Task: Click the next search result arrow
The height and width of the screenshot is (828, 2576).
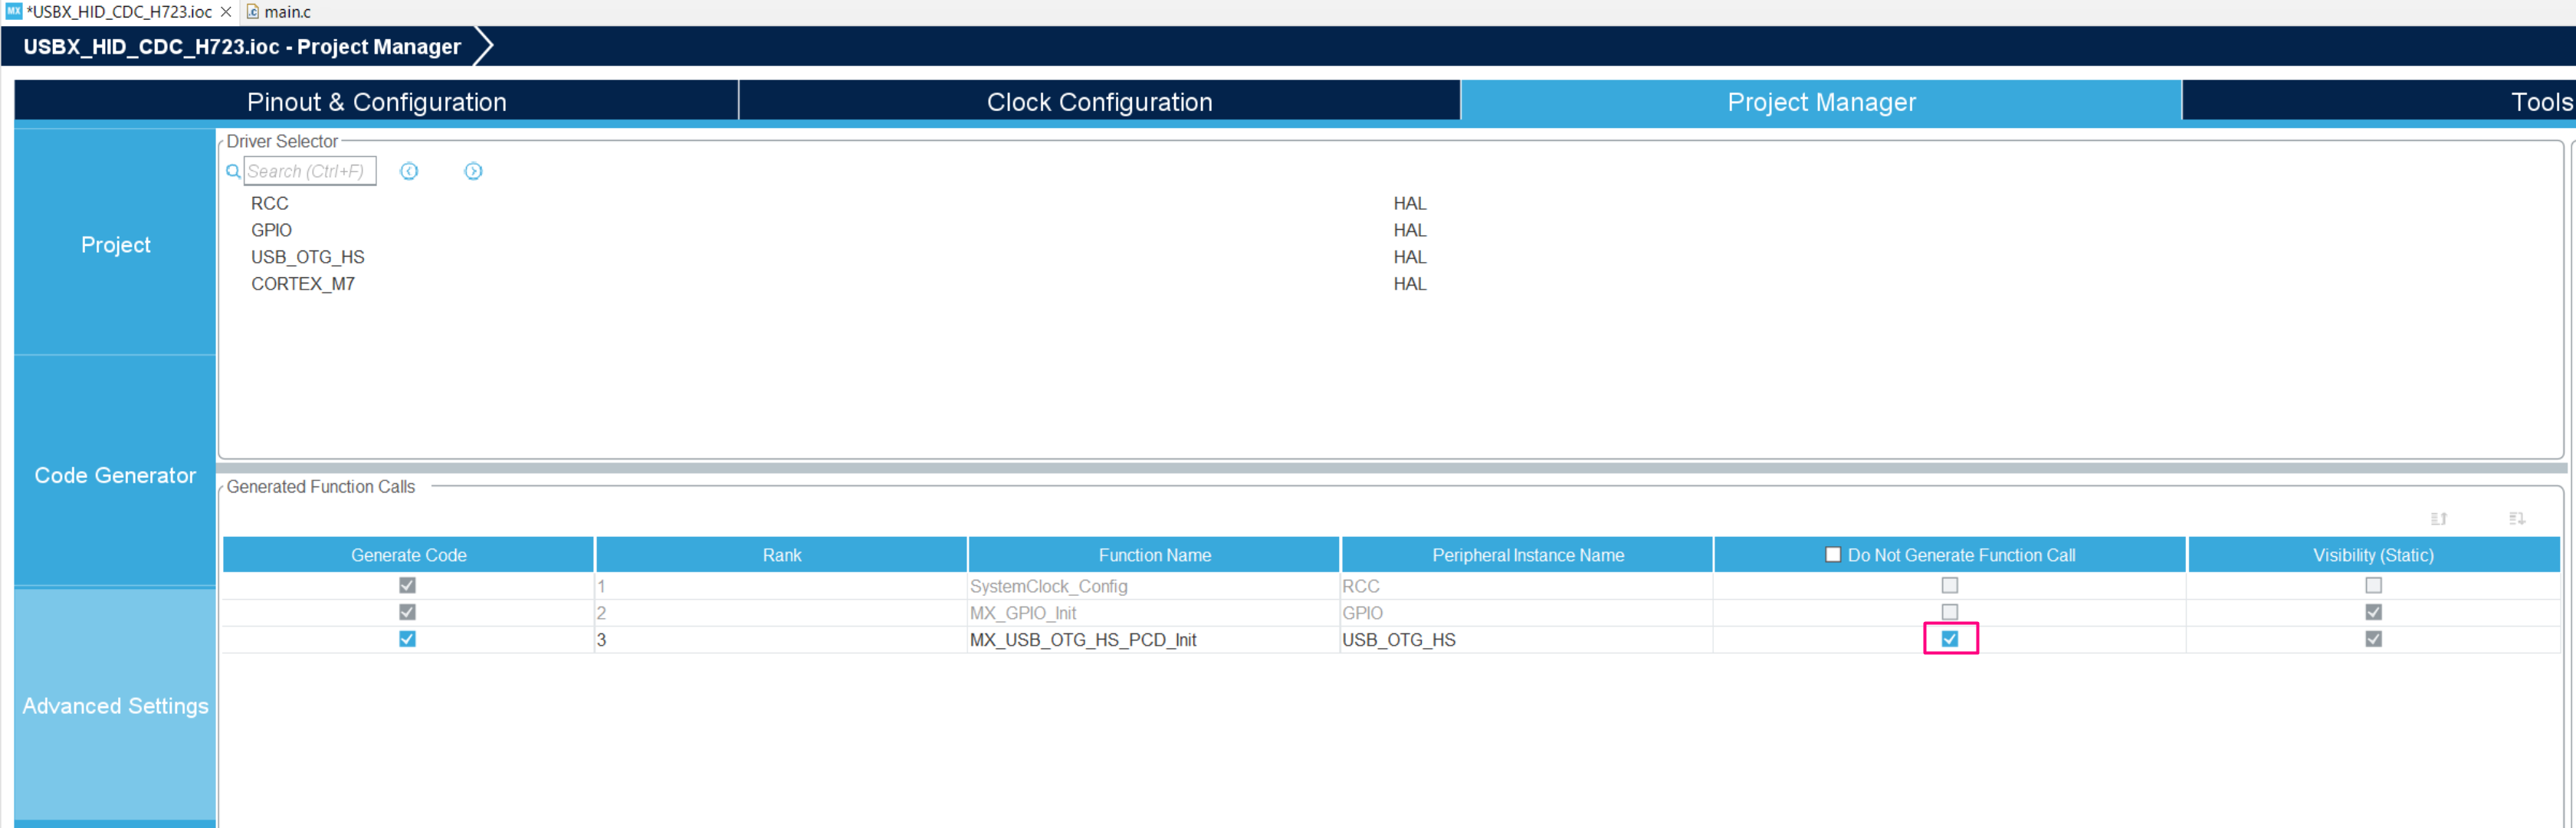Action: (x=473, y=171)
